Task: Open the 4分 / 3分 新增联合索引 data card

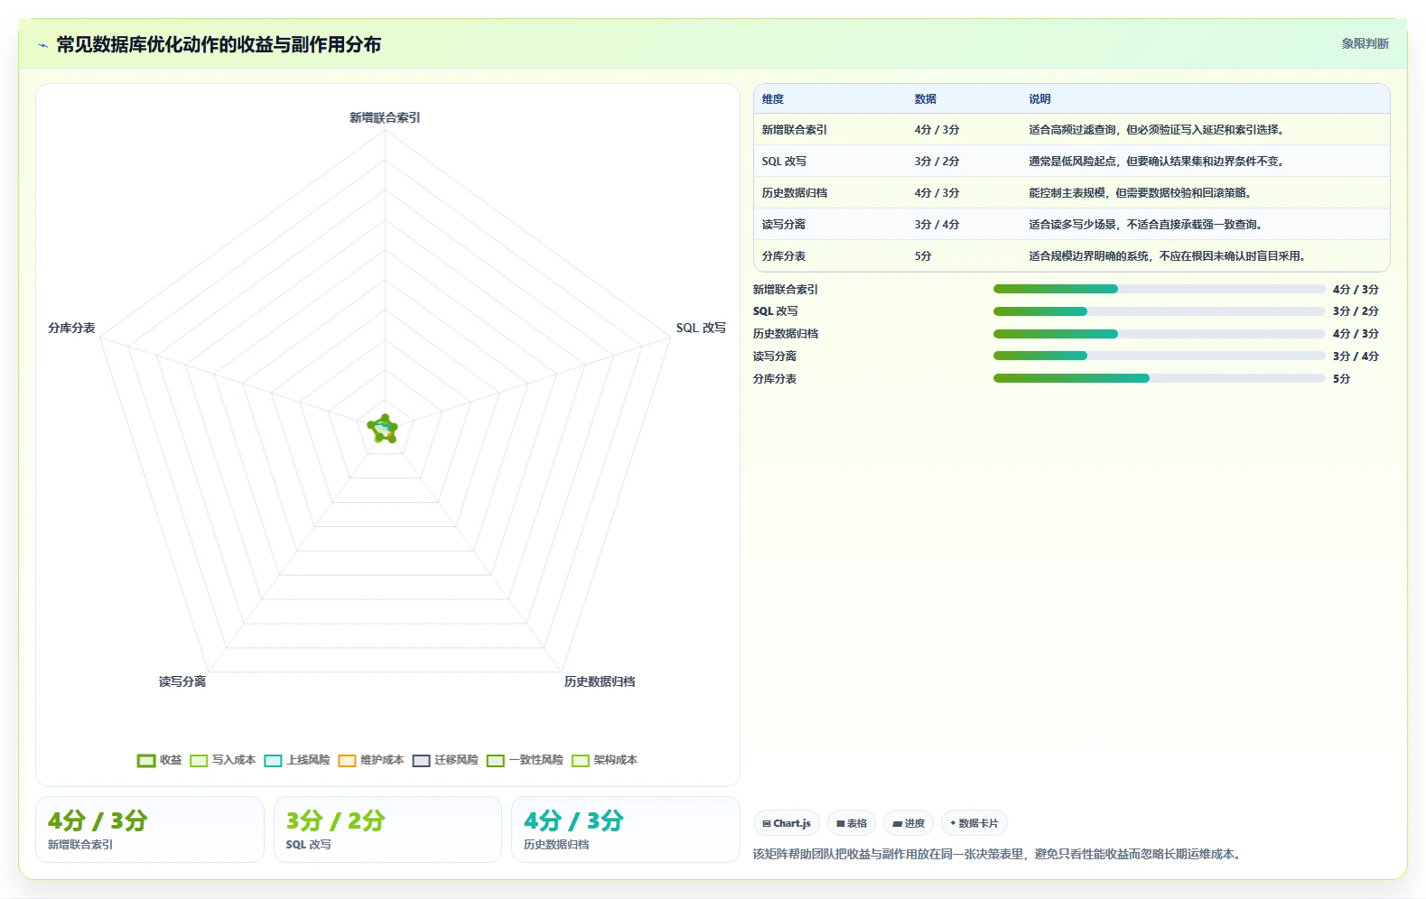Action: pos(150,829)
